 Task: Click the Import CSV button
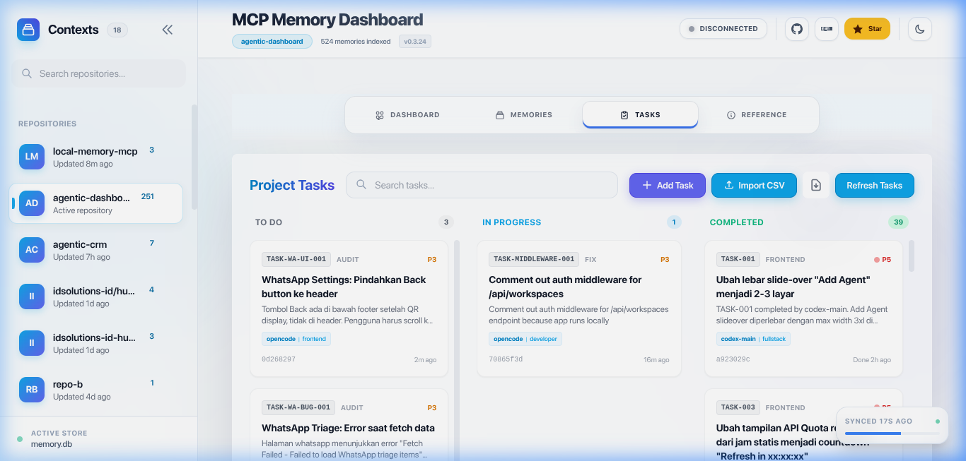click(754, 185)
